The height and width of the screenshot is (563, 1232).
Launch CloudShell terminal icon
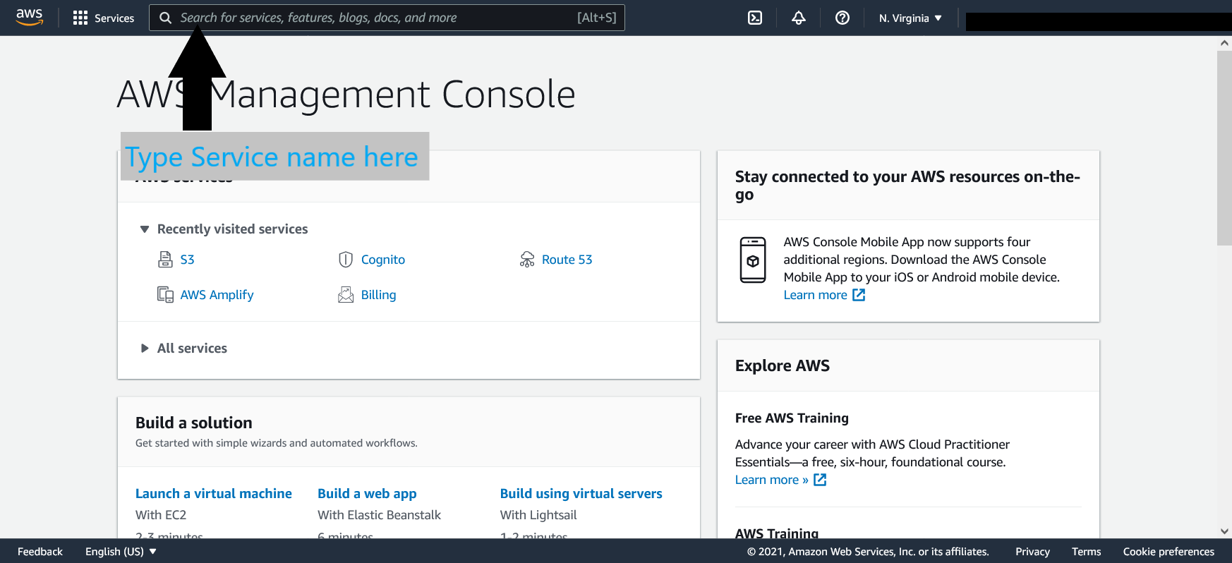click(x=755, y=18)
